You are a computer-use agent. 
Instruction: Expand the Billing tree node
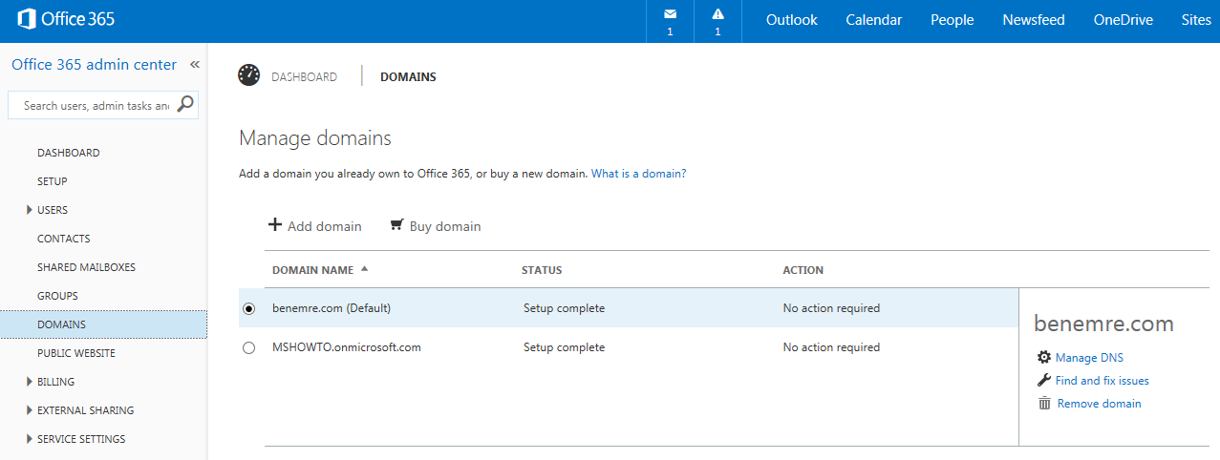tap(30, 382)
